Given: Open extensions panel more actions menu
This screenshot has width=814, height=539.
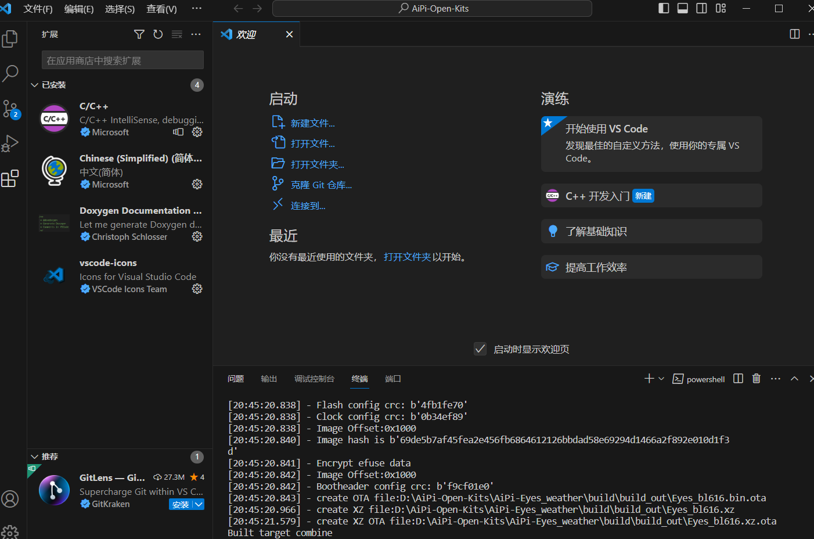Looking at the screenshot, I should tap(196, 34).
